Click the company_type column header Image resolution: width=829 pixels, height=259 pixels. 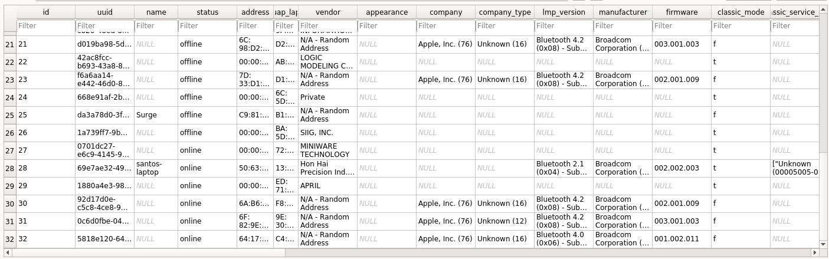[504, 12]
